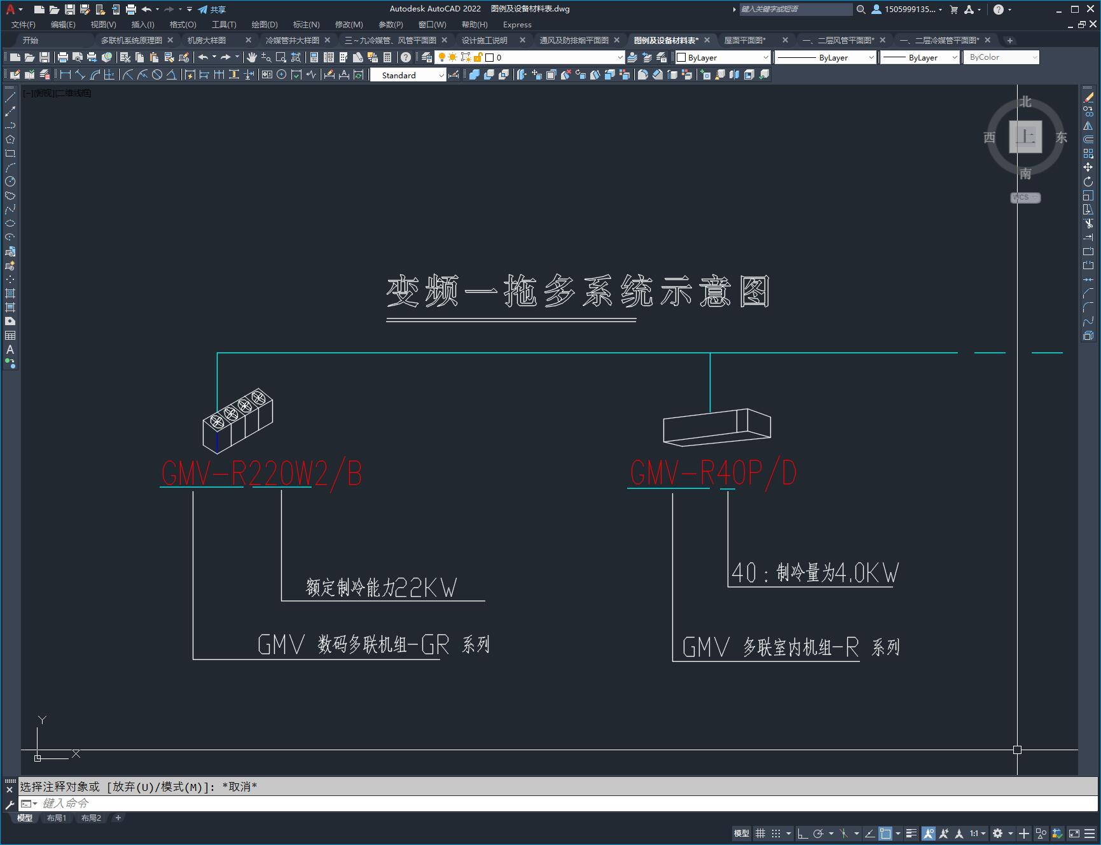The height and width of the screenshot is (845, 1101).
Task: Open the 文件(F) menu
Action: coord(24,24)
